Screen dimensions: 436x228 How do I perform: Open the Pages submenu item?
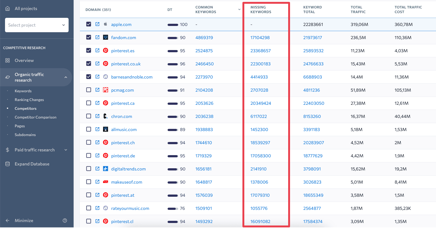point(20,126)
